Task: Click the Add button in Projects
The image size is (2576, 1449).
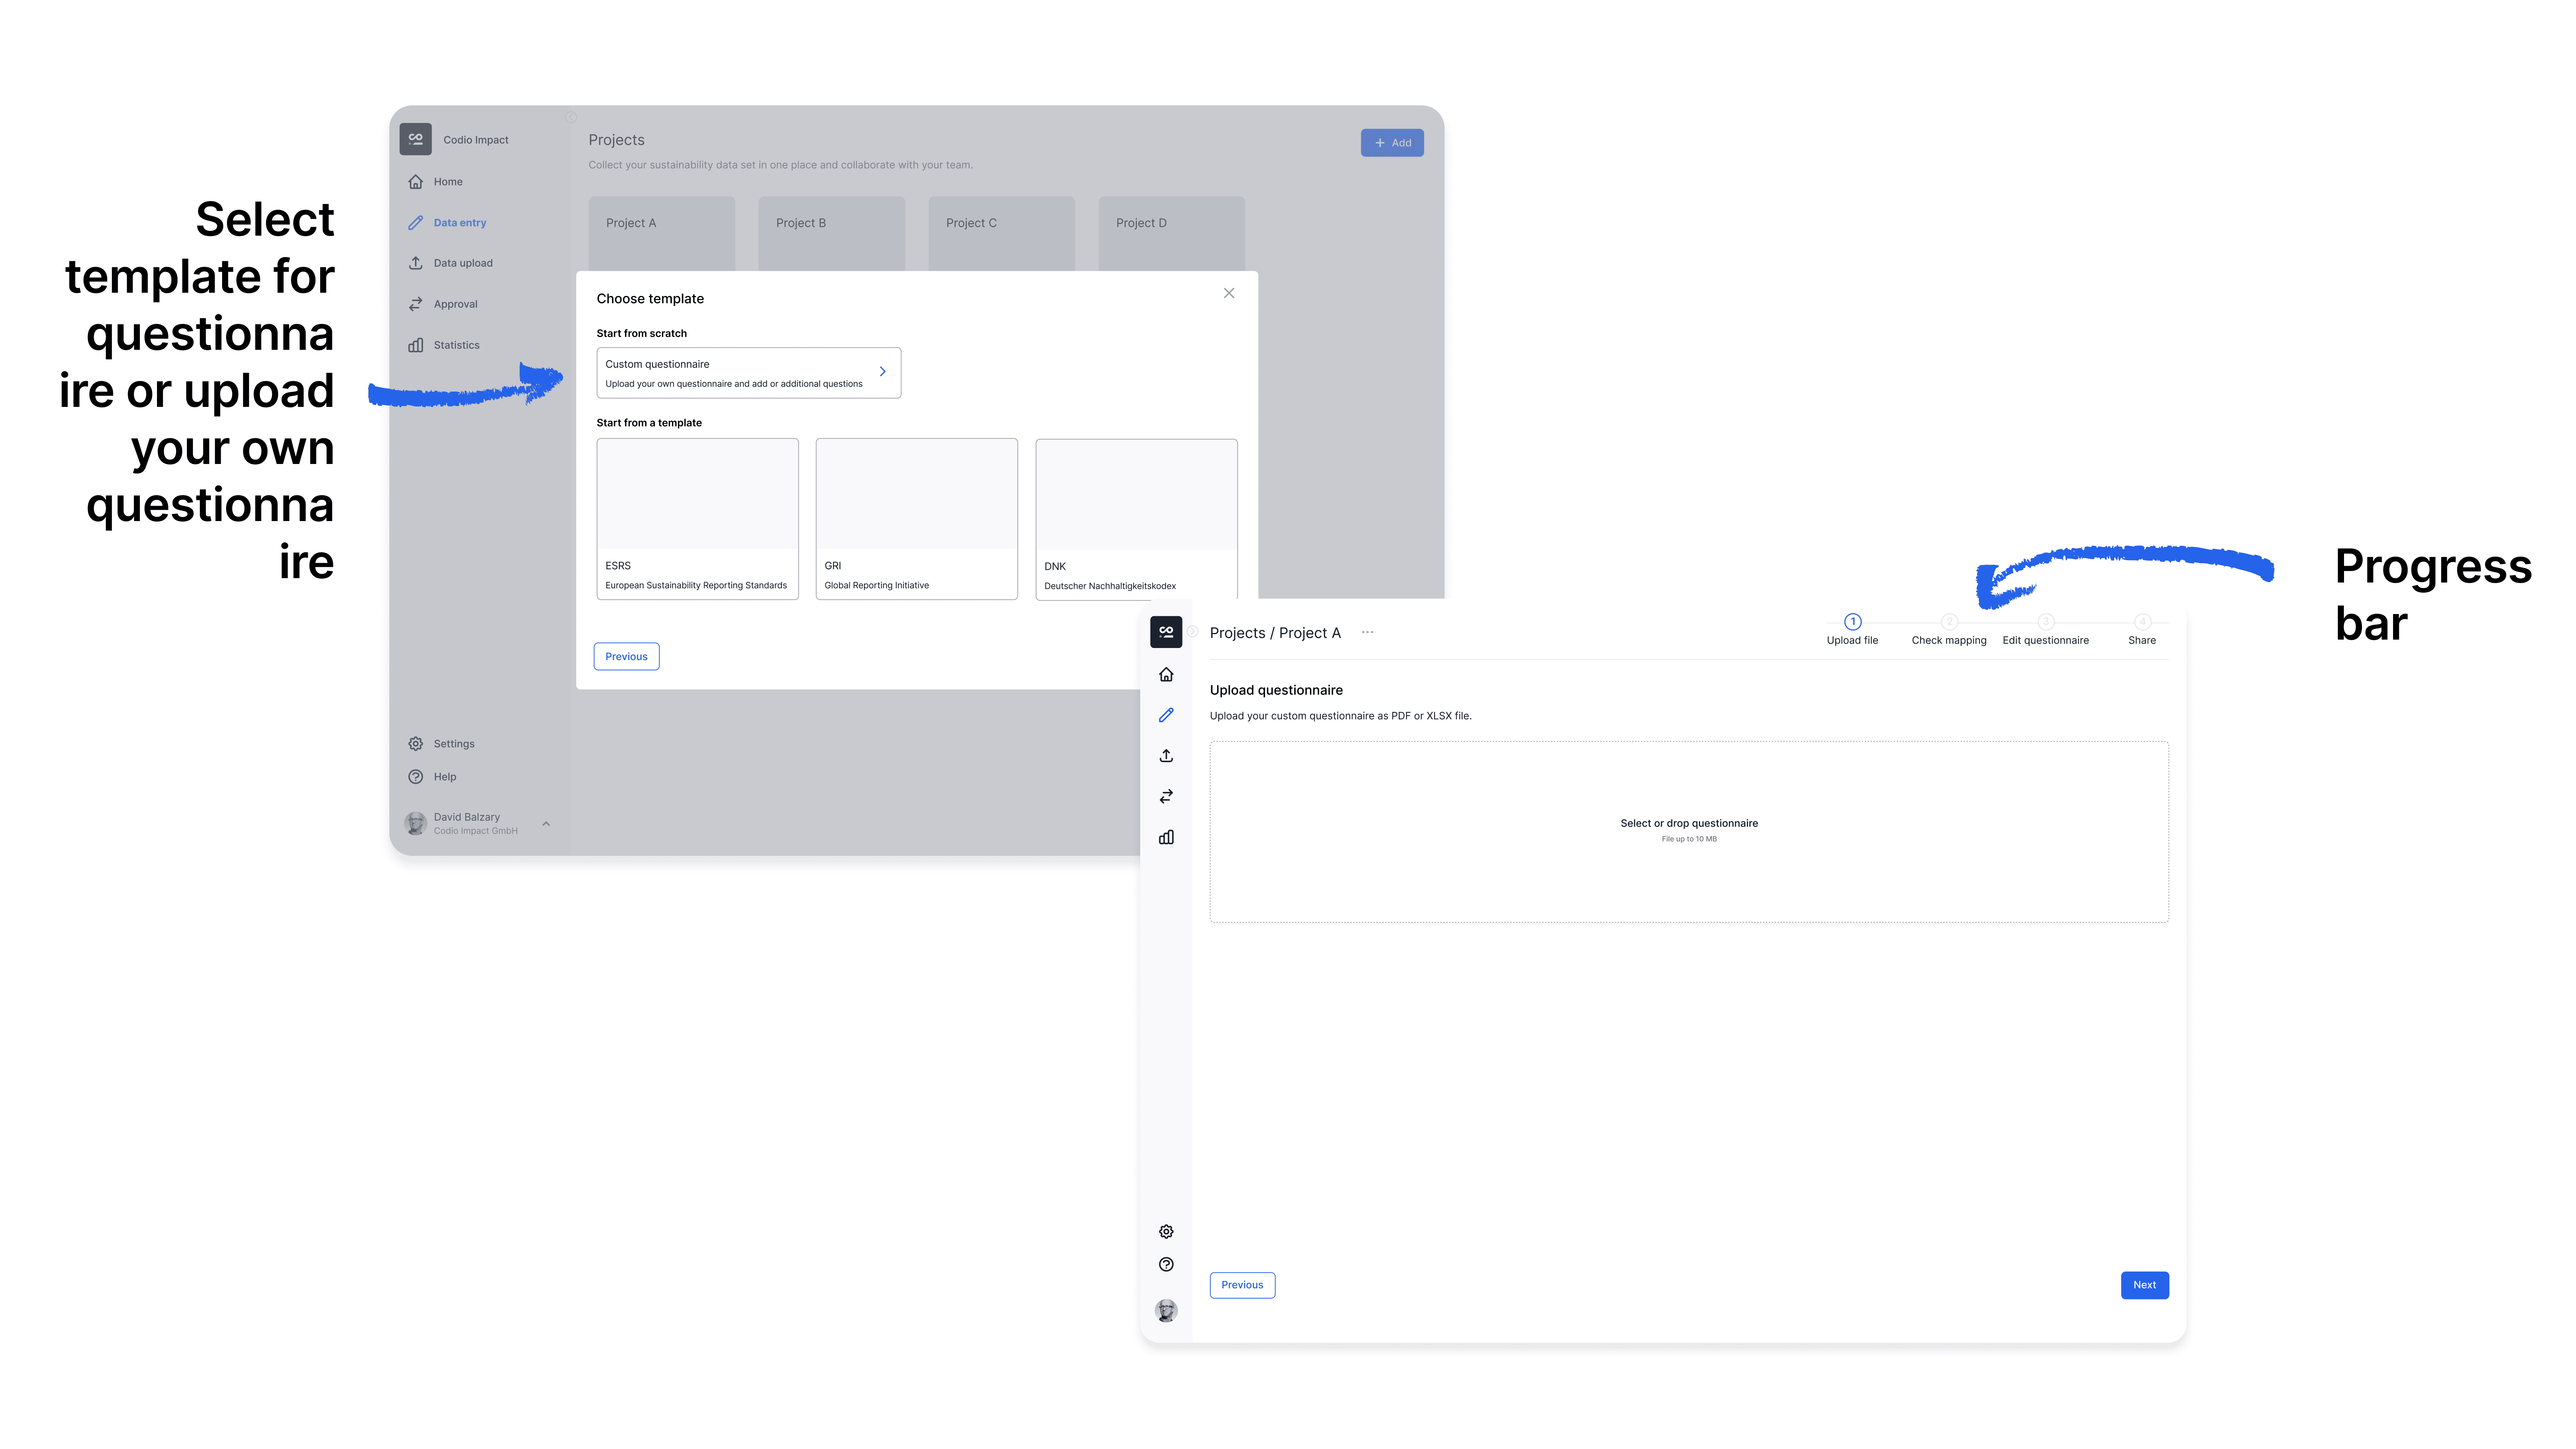Action: [x=1392, y=143]
